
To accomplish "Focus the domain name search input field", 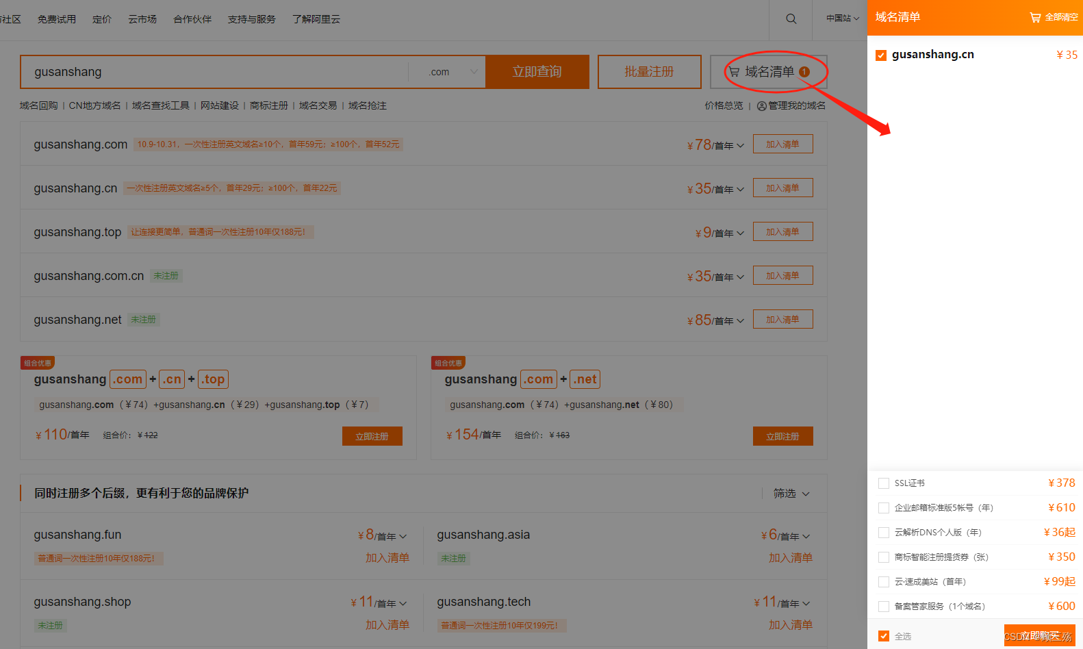I will tap(214, 72).
